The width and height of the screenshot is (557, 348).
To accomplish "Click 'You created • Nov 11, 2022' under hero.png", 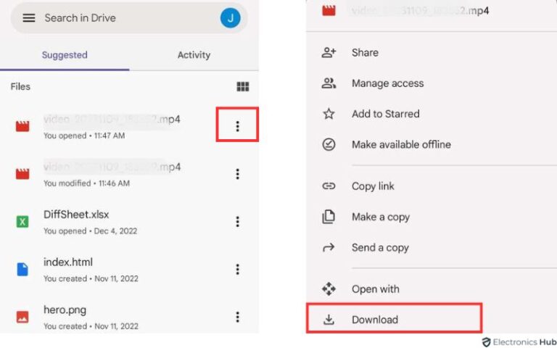I will tap(91, 326).
